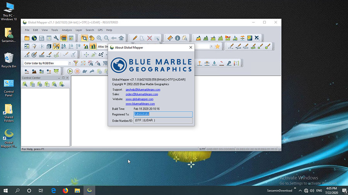Screen dimensions: 348x195
Task: Select the ruler Measure tool
Action: coord(170,38)
